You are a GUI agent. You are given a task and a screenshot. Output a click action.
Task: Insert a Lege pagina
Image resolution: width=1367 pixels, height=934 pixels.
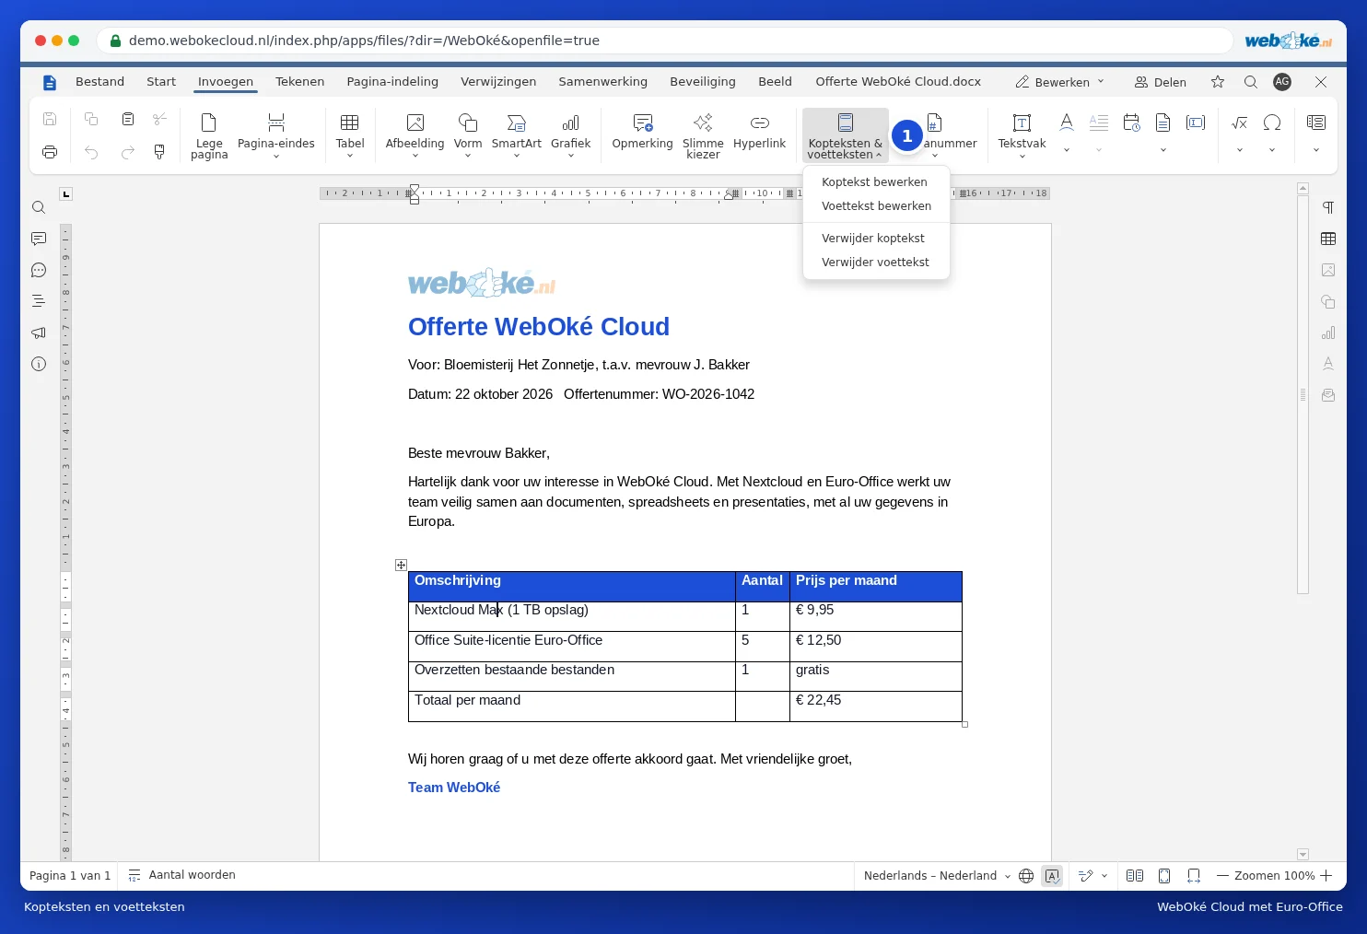209,134
